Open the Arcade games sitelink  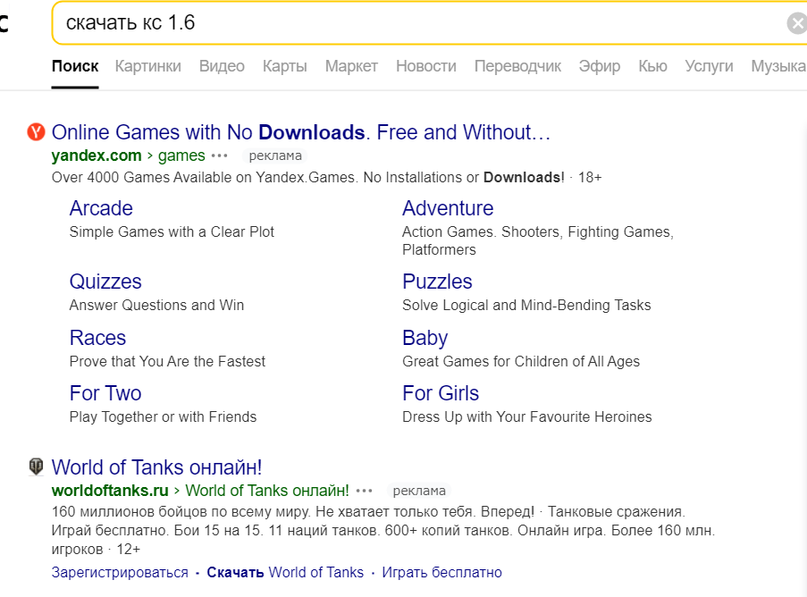[101, 208]
